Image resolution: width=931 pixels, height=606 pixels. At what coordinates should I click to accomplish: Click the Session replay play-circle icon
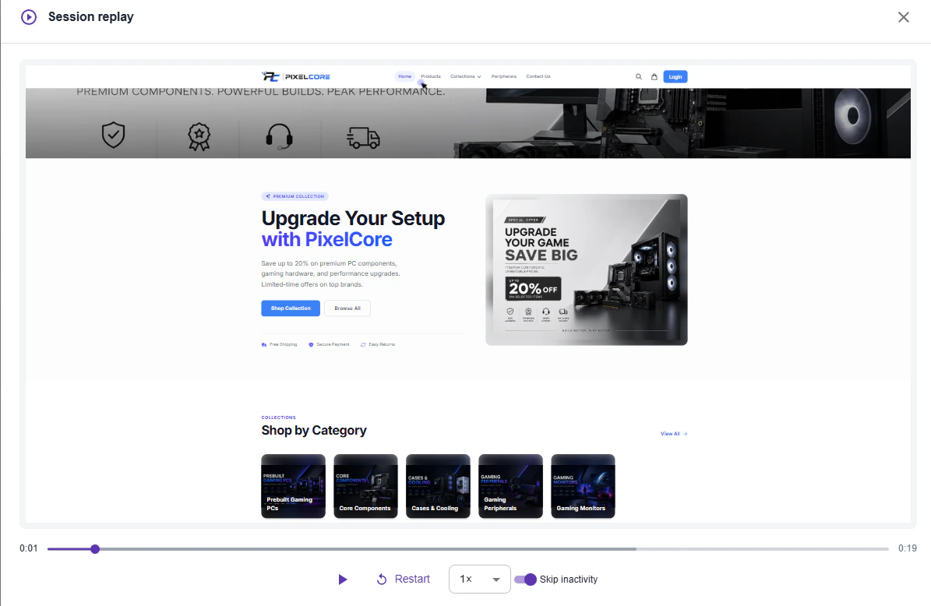pyautogui.click(x=29, y=17)
